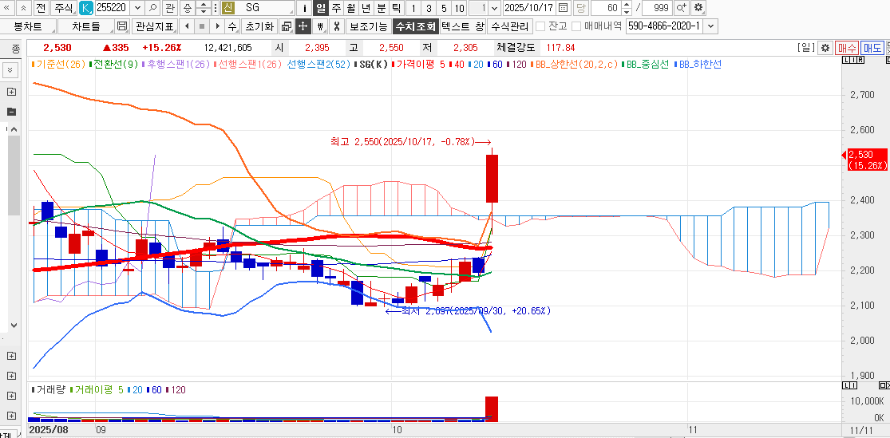Click the zoom-in magnifier icon
The width and height of the screenshot is (890, 438).
(681, 8)
